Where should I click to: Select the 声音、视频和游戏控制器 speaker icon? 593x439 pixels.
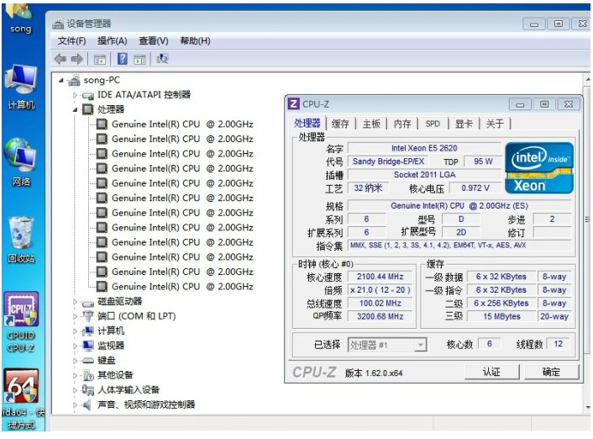tap(87, 405)
